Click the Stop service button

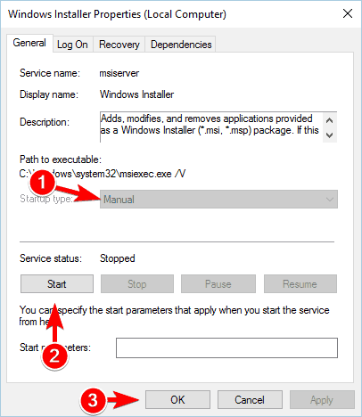(x=137, y=284)
